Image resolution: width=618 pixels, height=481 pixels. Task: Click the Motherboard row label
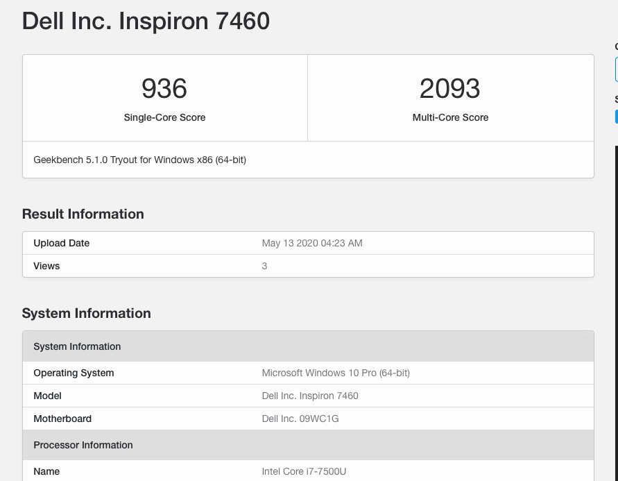pos(62,419)
